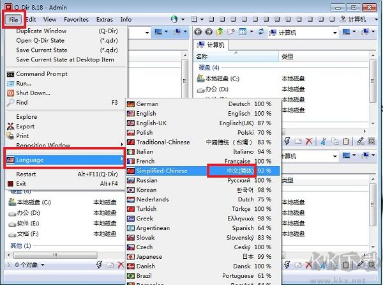Click the view mode grid icon in top-right pane
The image size is (383, 285).
tap(243, 32)
